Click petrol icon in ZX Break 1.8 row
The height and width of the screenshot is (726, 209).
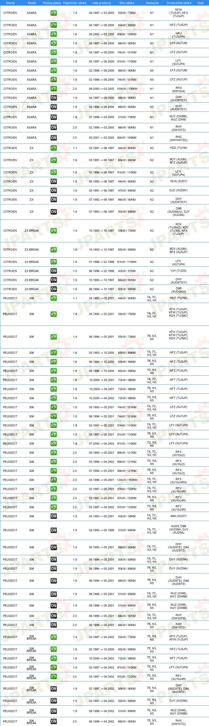click(x=54, y=262)
